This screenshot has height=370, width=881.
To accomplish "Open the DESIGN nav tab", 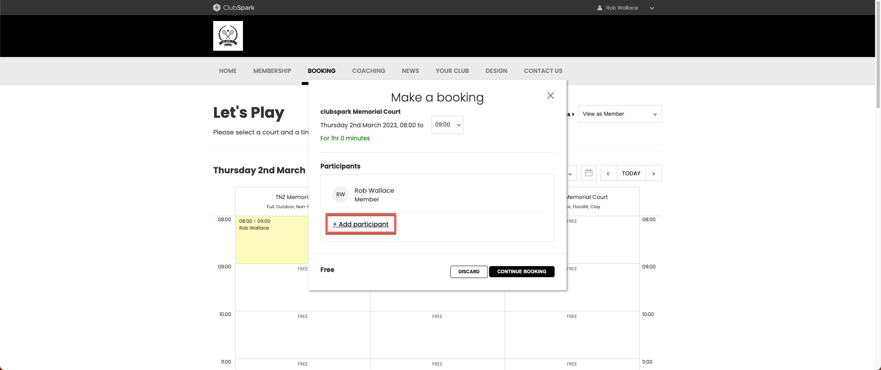I will tap(496, 71).
